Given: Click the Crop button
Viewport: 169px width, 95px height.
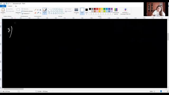Looking at the screenshot, I should click(x=25, y=9).
